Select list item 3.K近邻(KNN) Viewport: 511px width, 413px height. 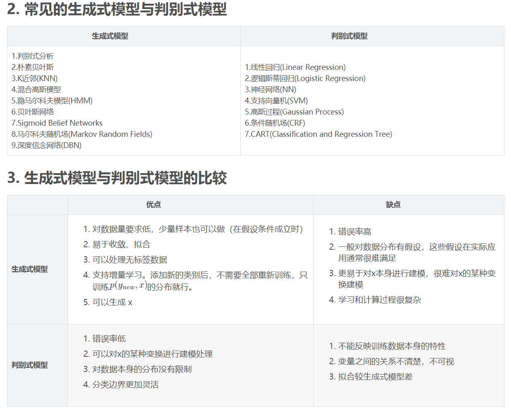(35, 78)
